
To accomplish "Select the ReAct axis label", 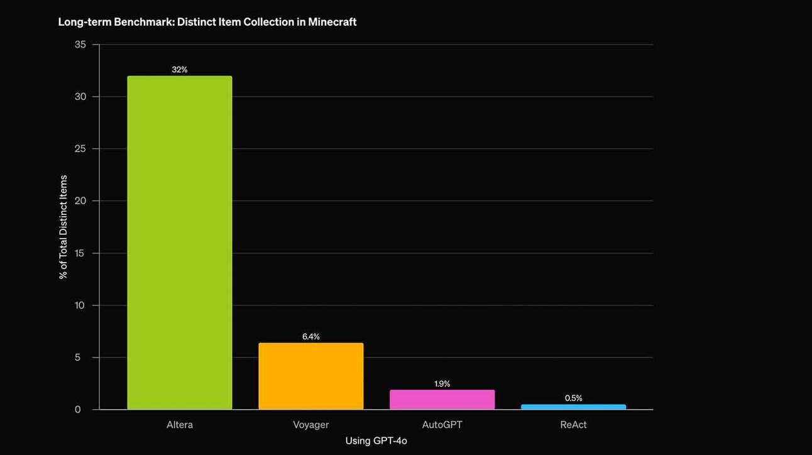I will (573, 425).
